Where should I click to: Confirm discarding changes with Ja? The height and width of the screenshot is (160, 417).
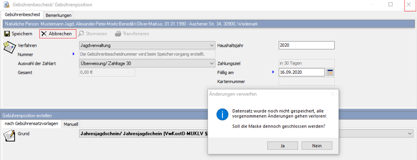[282, 146]
